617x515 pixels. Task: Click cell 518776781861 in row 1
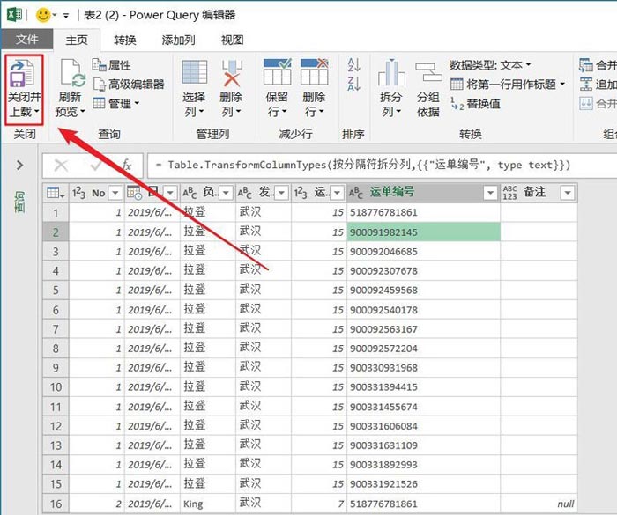tap(423, 213)
